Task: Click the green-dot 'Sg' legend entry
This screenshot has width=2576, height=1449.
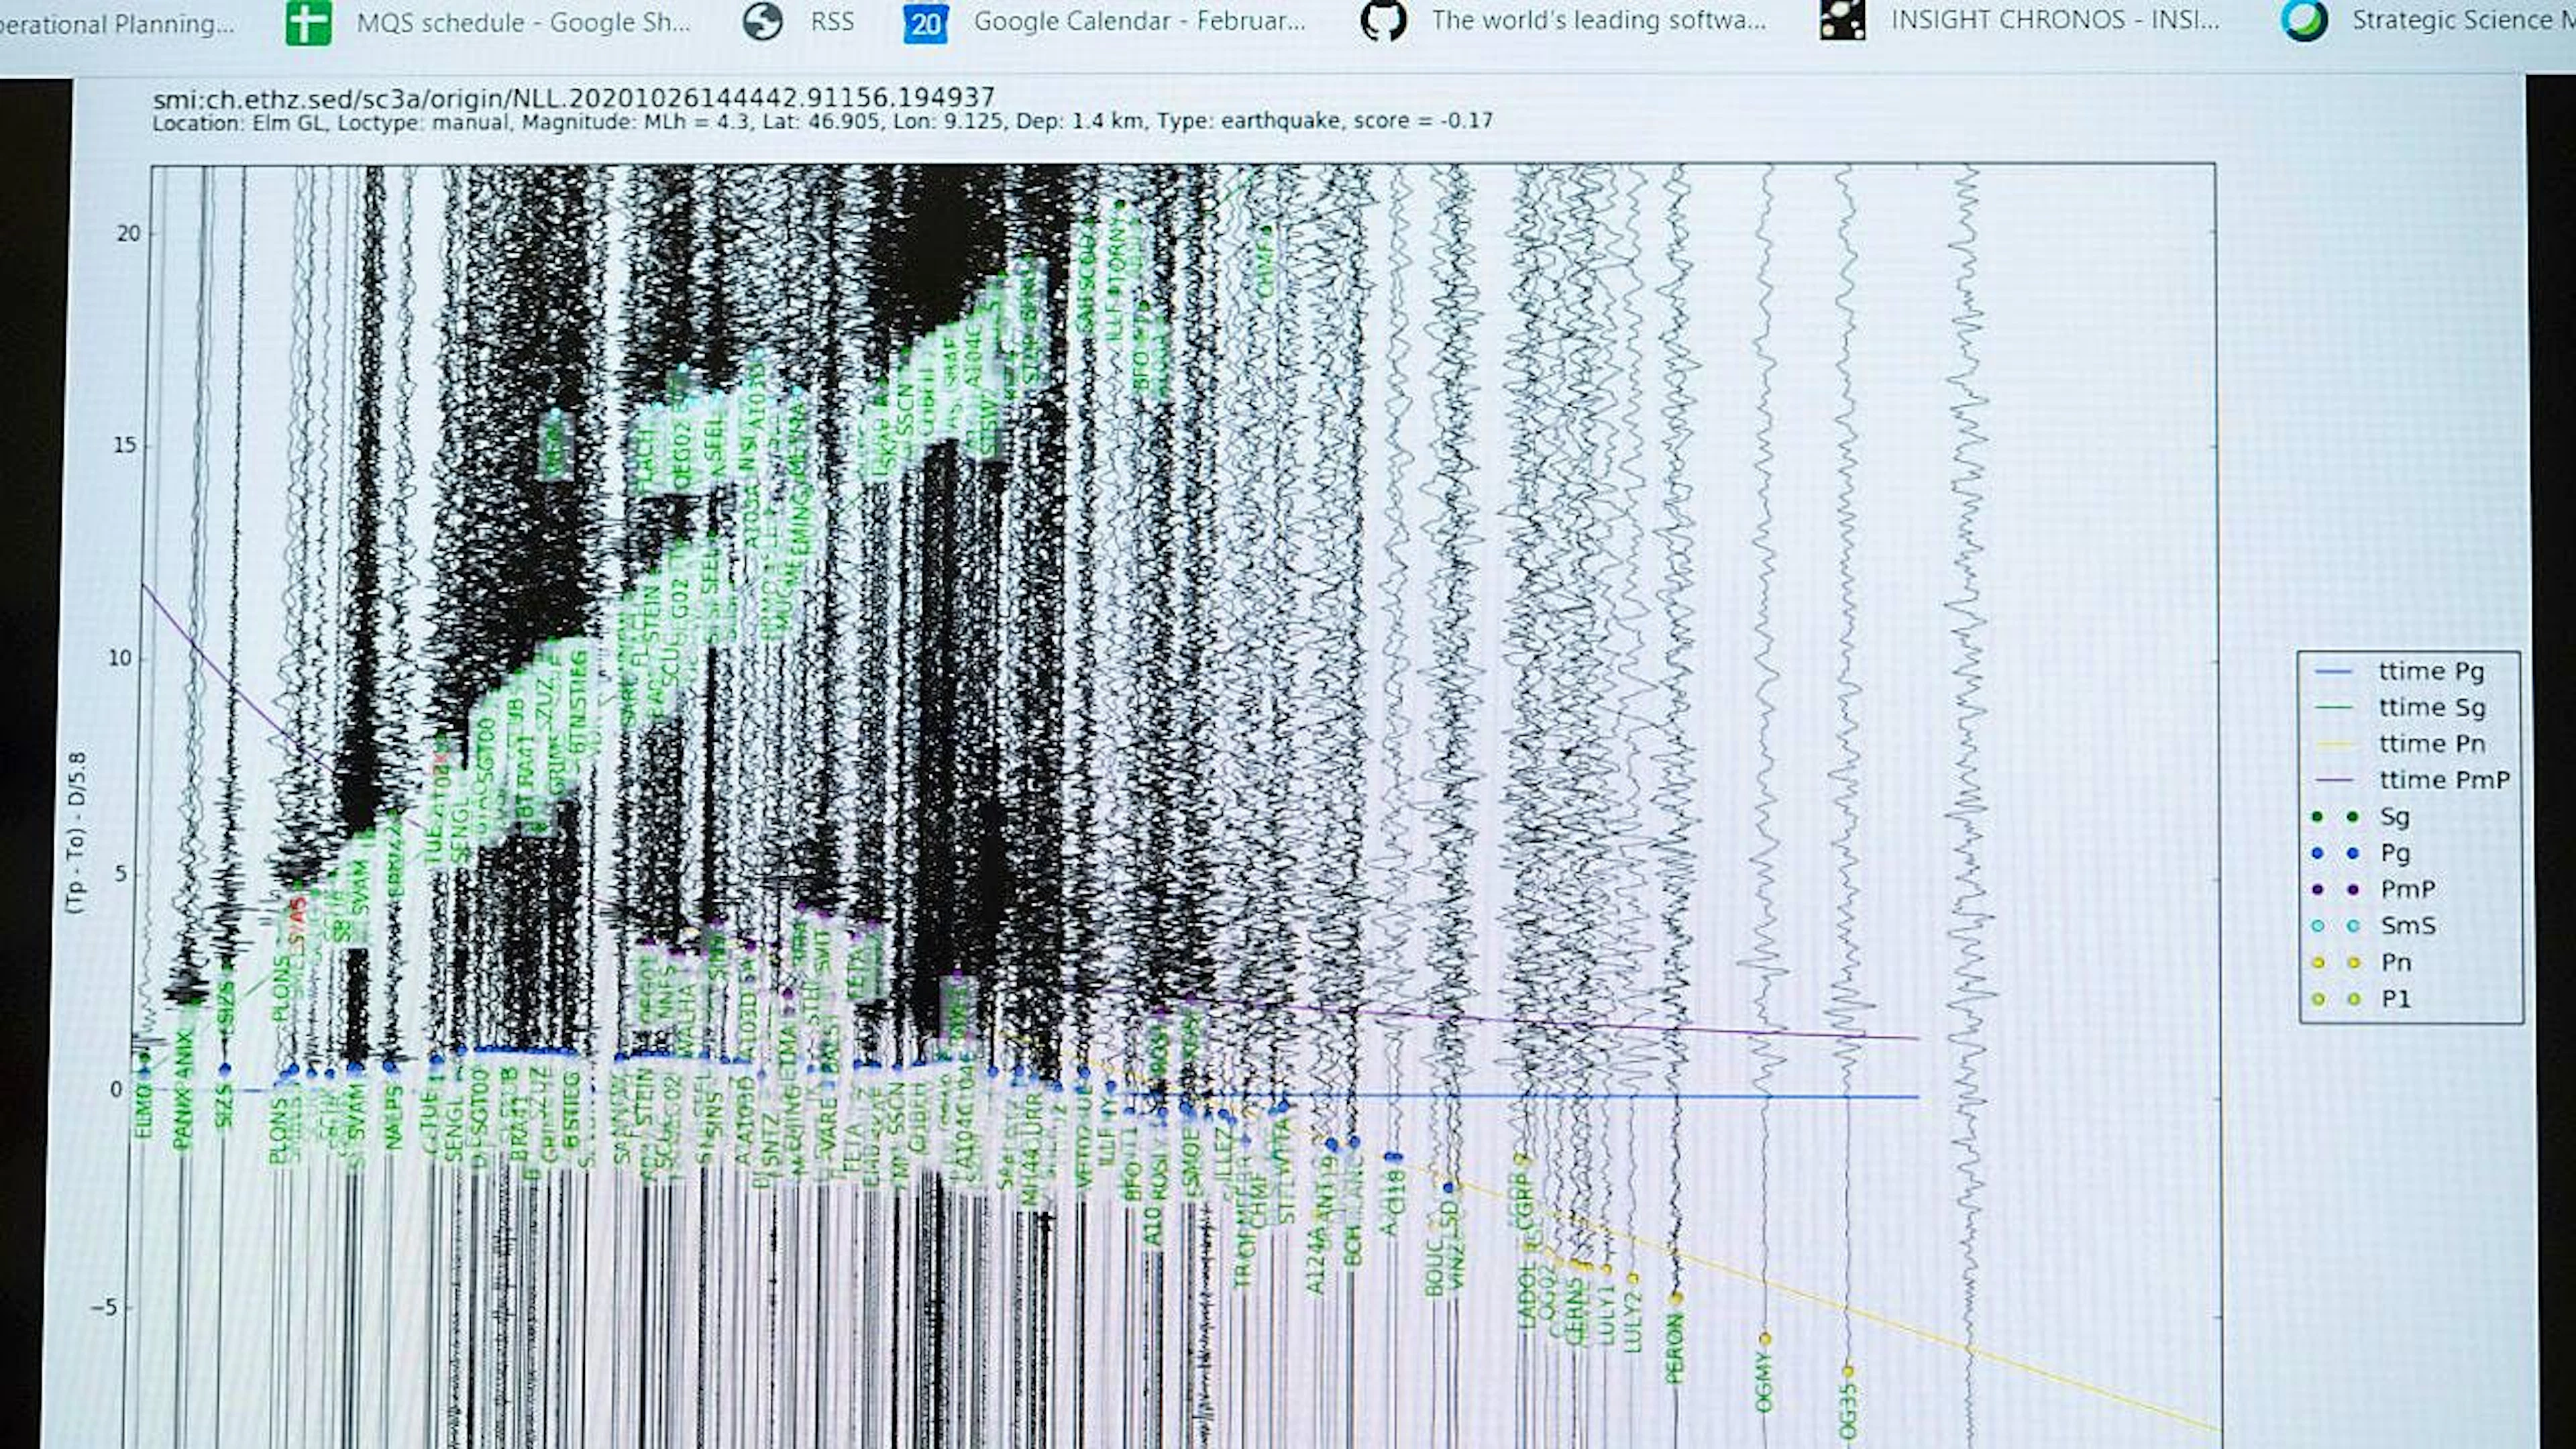Action: point(2362,817)
